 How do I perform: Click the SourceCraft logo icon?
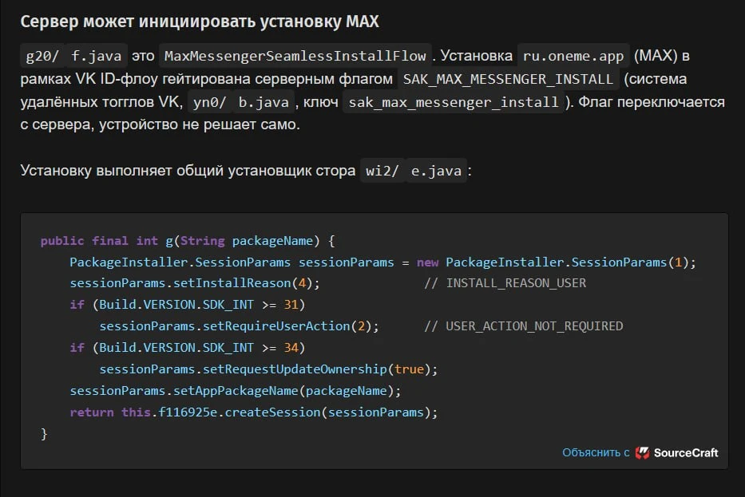642,453
